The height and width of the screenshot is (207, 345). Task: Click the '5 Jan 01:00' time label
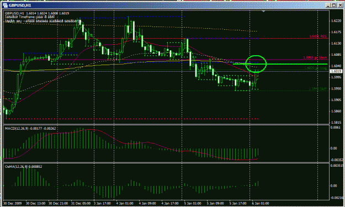click(x=193, y=204)
